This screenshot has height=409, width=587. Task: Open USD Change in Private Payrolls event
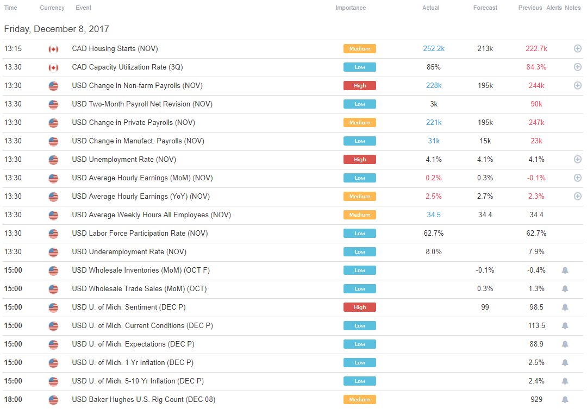click(x=133, y=123)
